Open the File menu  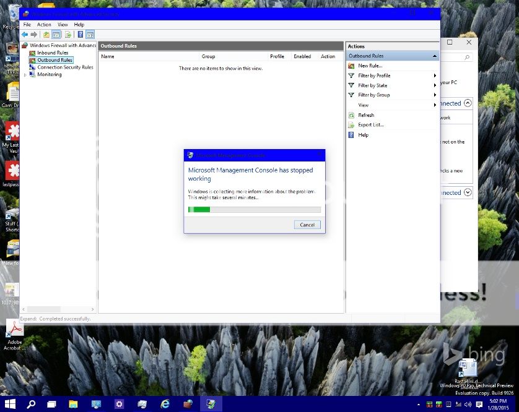point(27,25)
